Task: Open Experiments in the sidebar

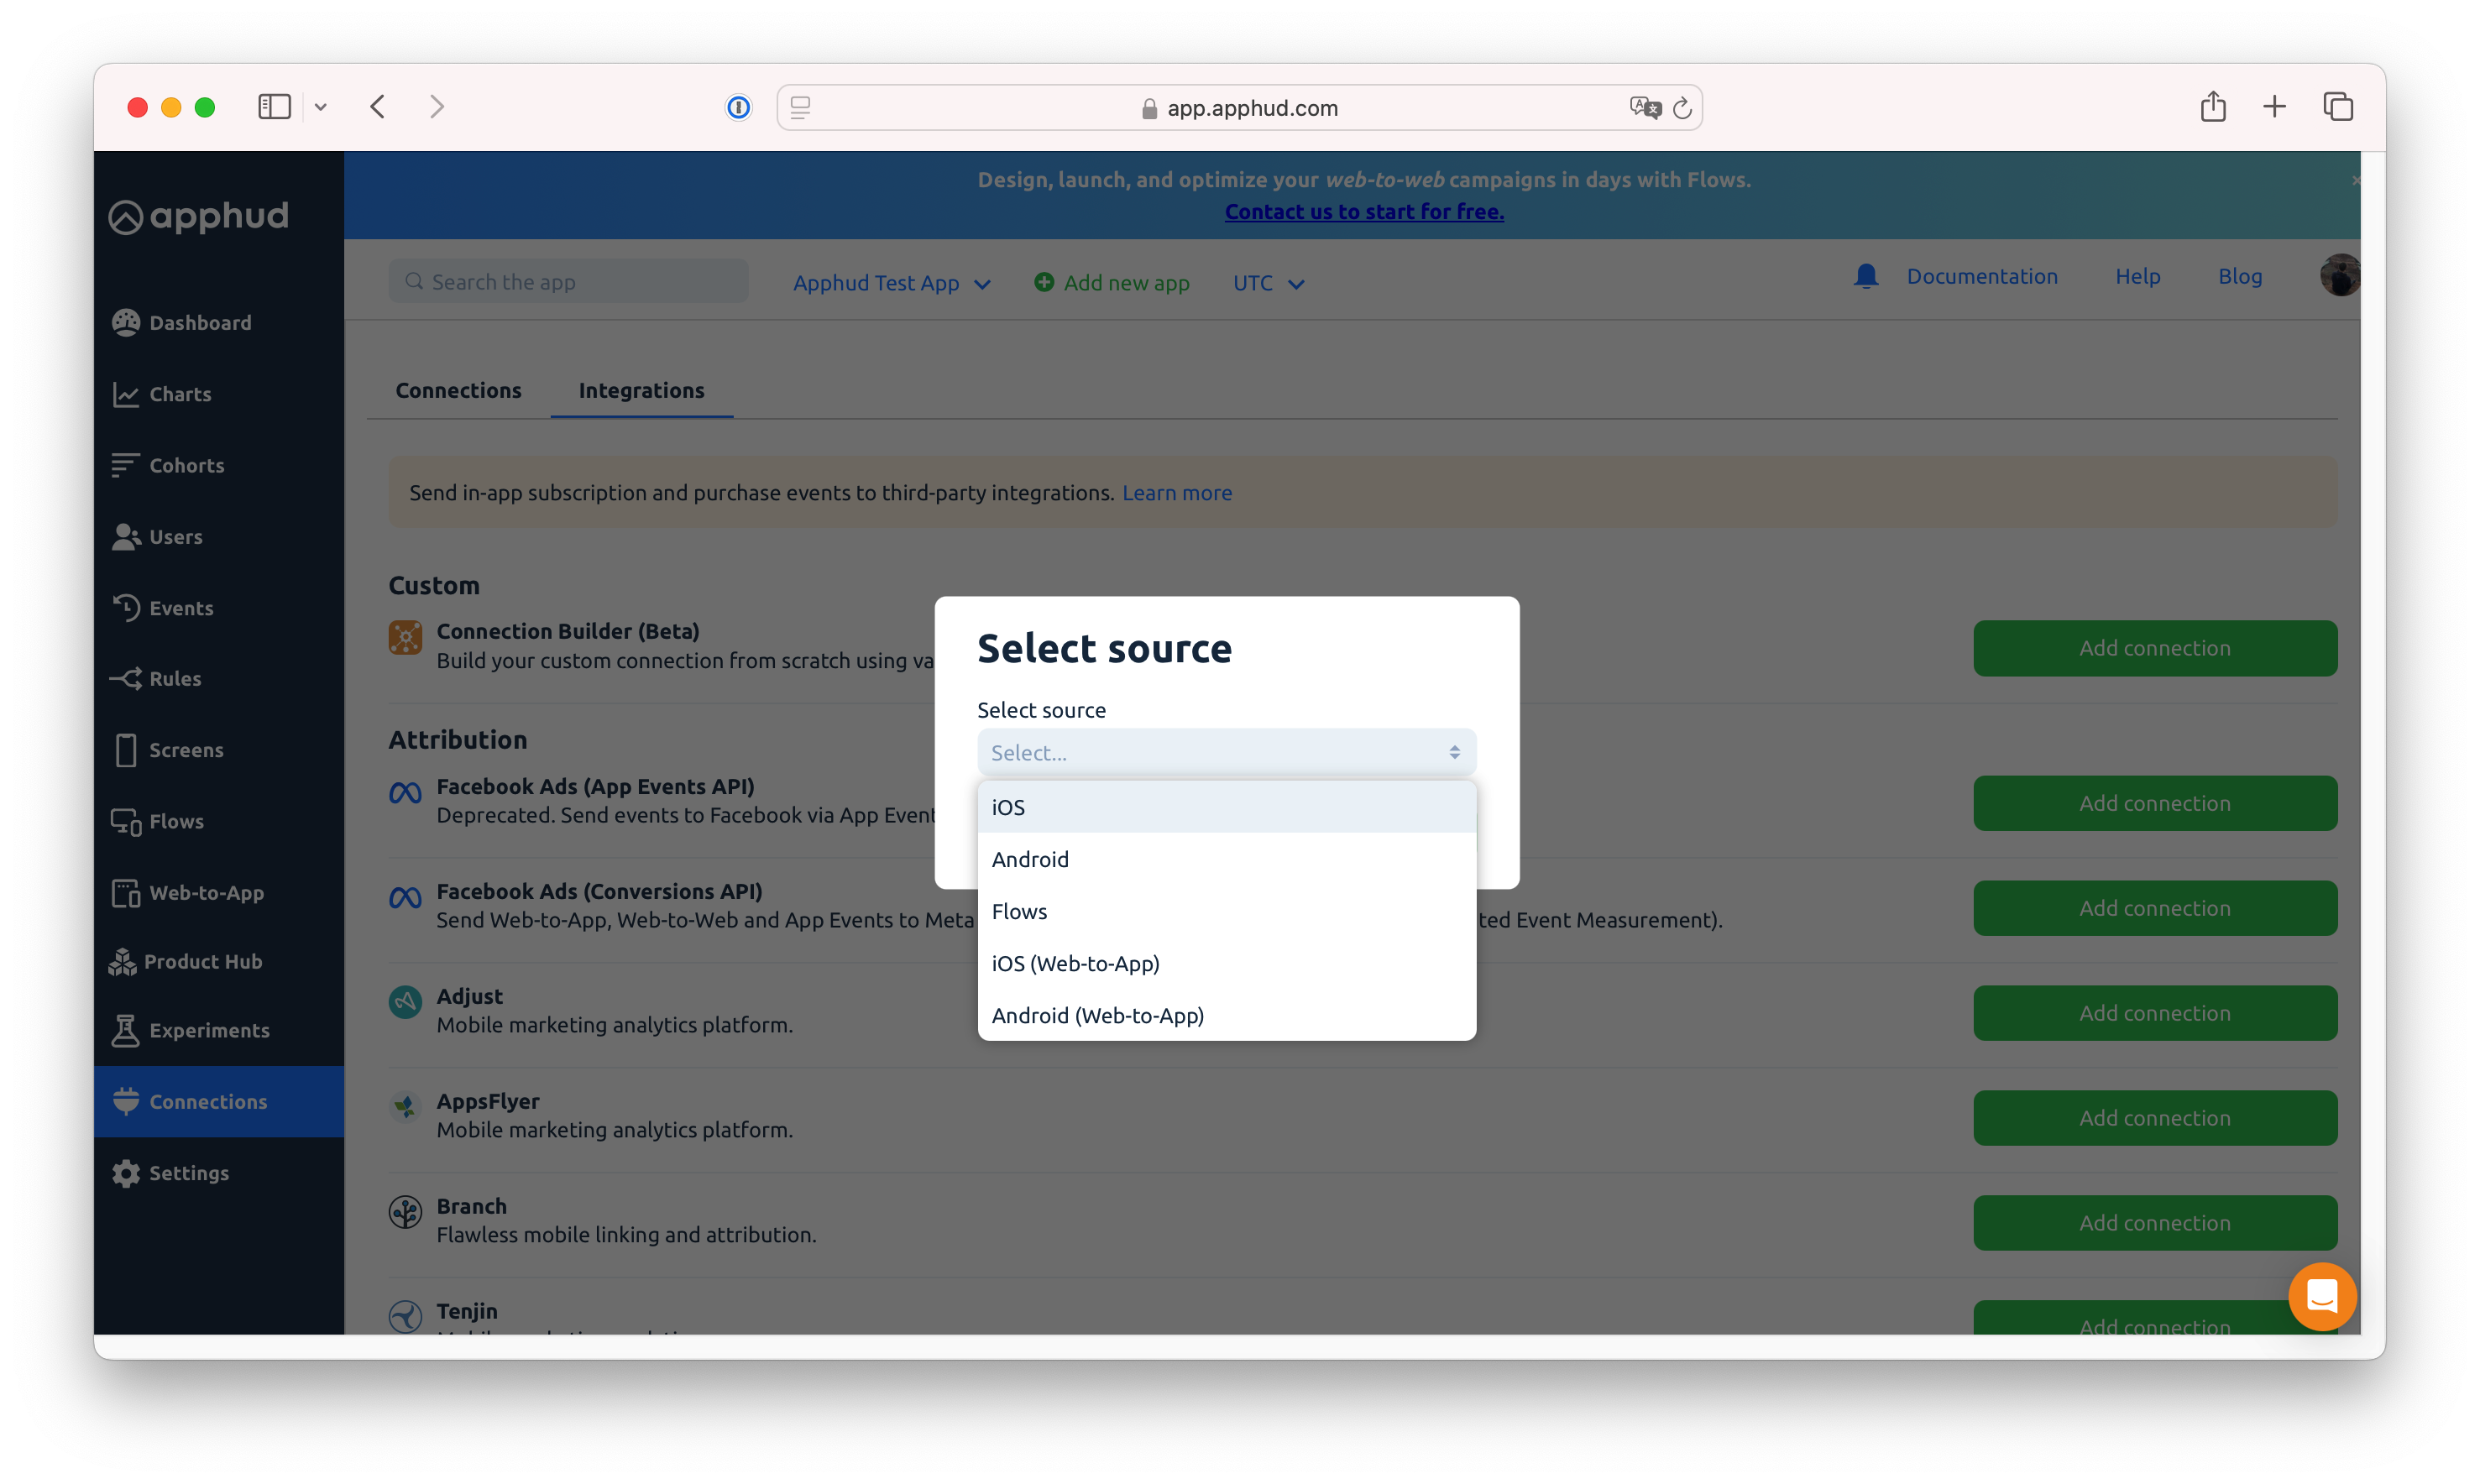Action: click(x=209, y=1030)
